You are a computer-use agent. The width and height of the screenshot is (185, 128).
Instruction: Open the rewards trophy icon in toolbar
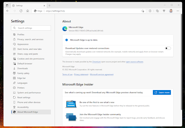click(x=164, y=11)
